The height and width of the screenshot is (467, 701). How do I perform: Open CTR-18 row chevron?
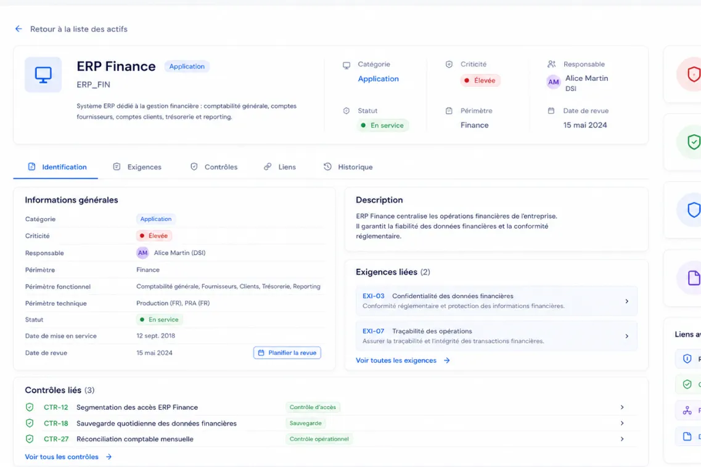click(x=622, y=423)
